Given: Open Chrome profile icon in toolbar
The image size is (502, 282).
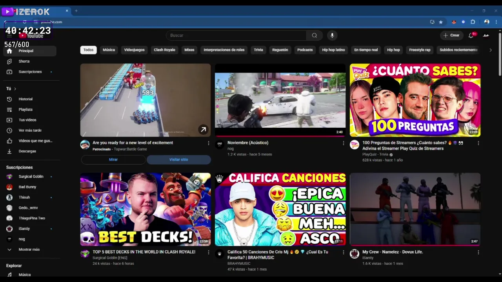Looking at the screenshot, I should (x=487, y=22).
